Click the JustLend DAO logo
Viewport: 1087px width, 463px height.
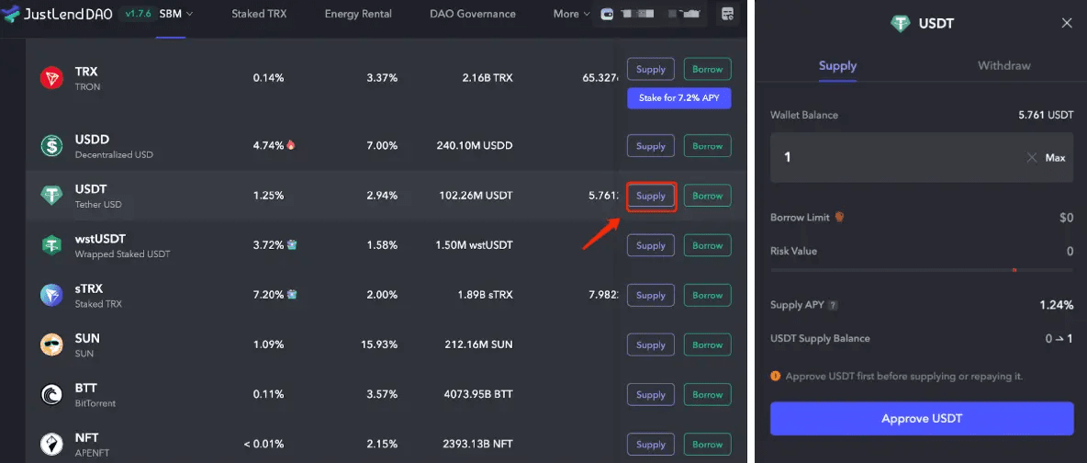58,14
